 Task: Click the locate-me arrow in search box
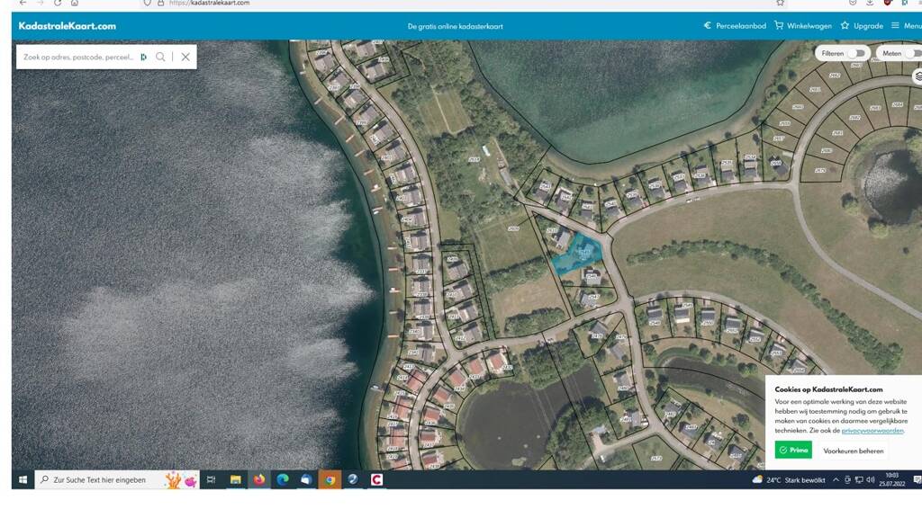[143, 57]
